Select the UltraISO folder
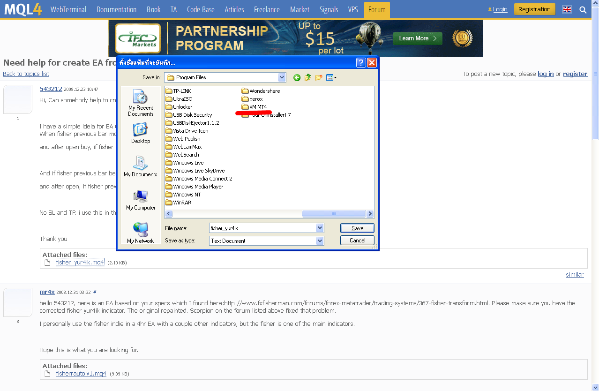The height and width of the screenshot is (391, 599). point(179,99)
